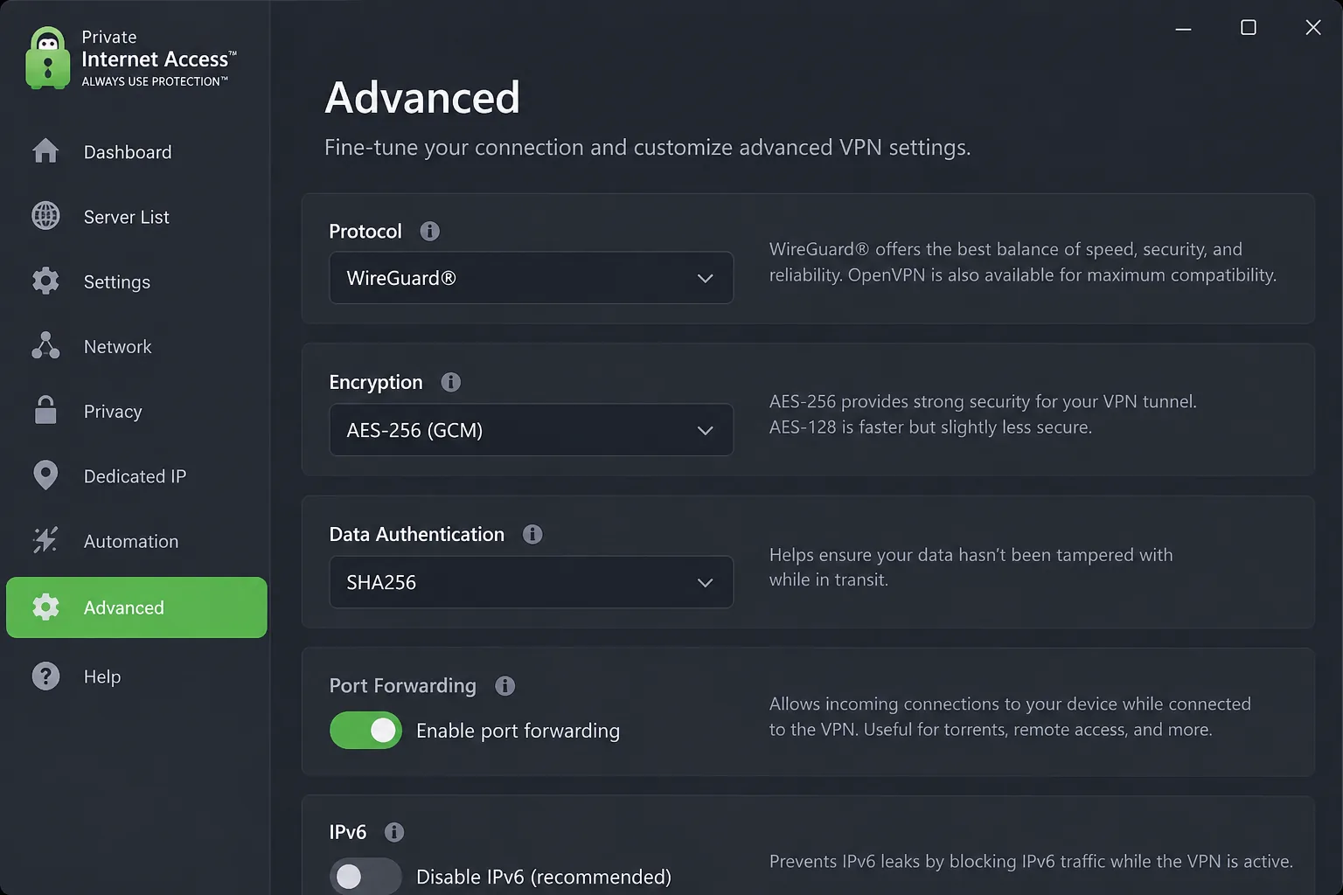Show info tooltip for IPv6
This screenshot has height=895, width=1343.
[394, 832]
